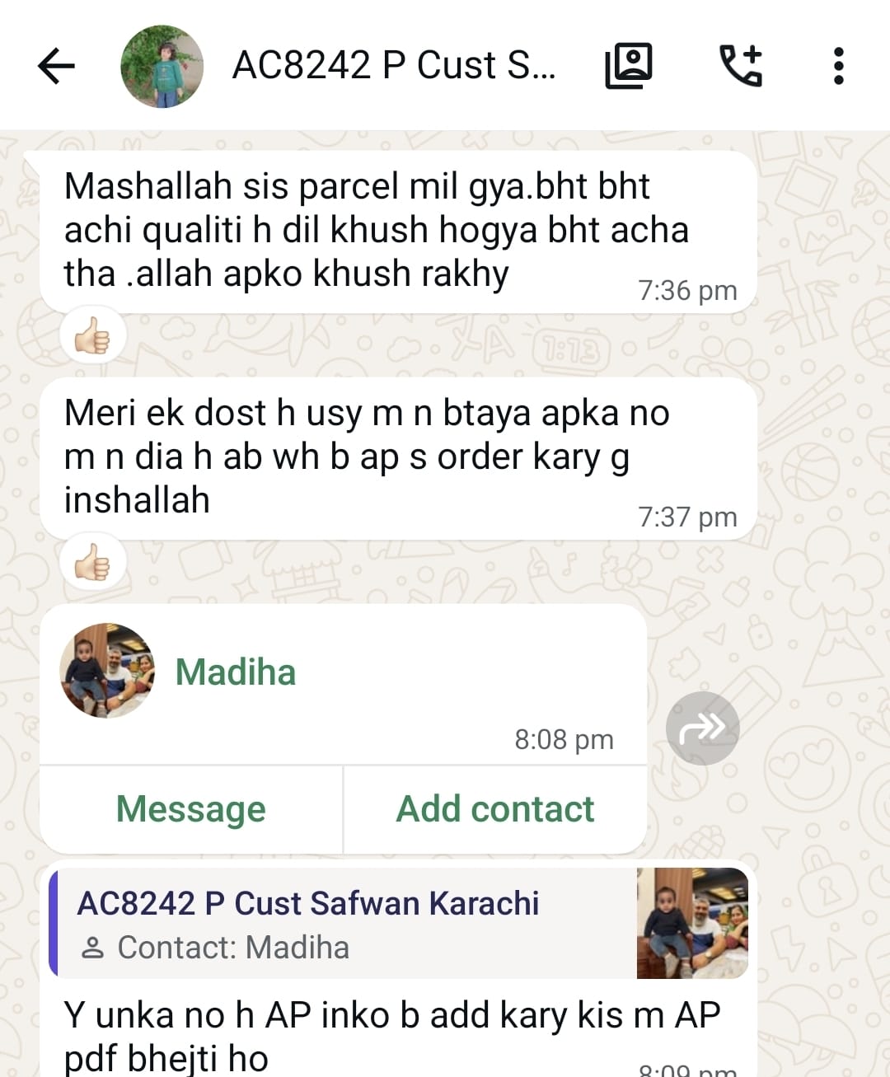The height and width of the screenshot is (1077, 890).
Task: Start a call with the phone-plus icon
Action: [x=741, y=66]
